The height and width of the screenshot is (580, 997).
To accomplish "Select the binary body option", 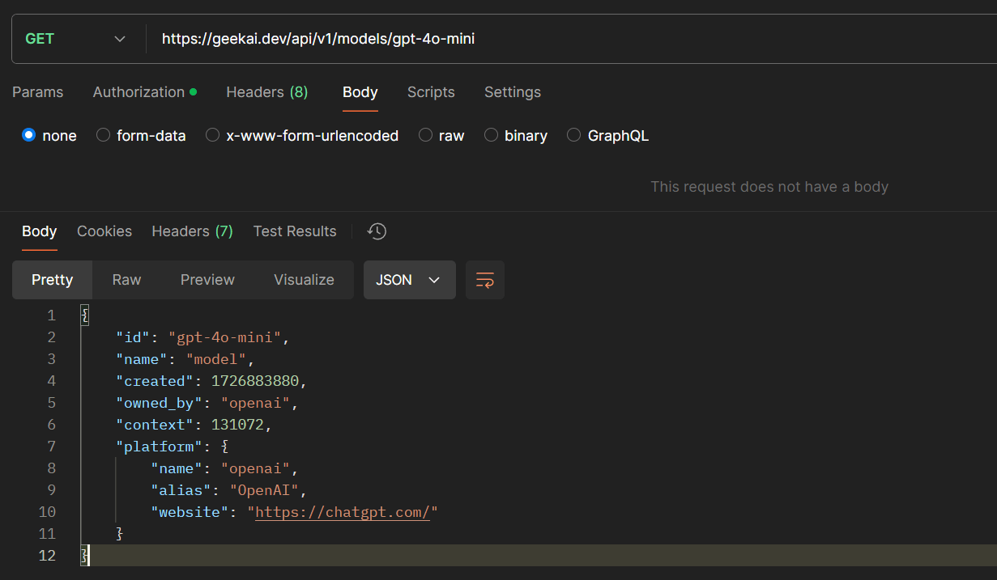I will point(491,135).
